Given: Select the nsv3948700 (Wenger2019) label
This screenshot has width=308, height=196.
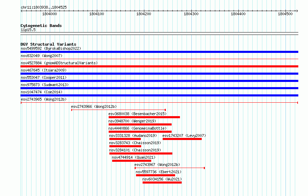Looking at the screenshot, I should tap(132, 121).
